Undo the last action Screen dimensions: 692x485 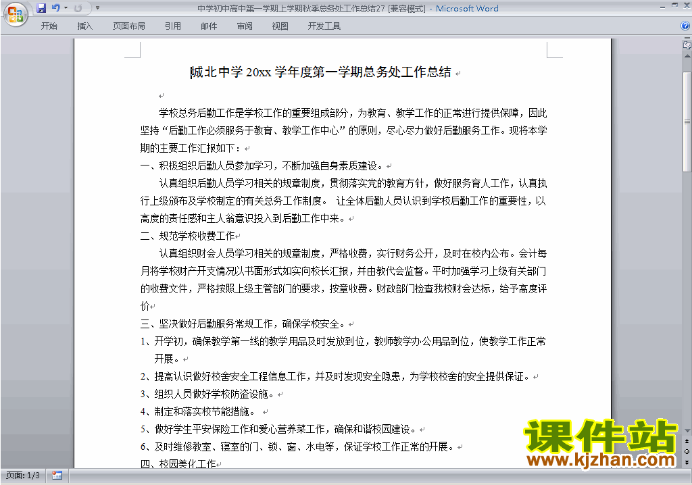click(55, 8)
